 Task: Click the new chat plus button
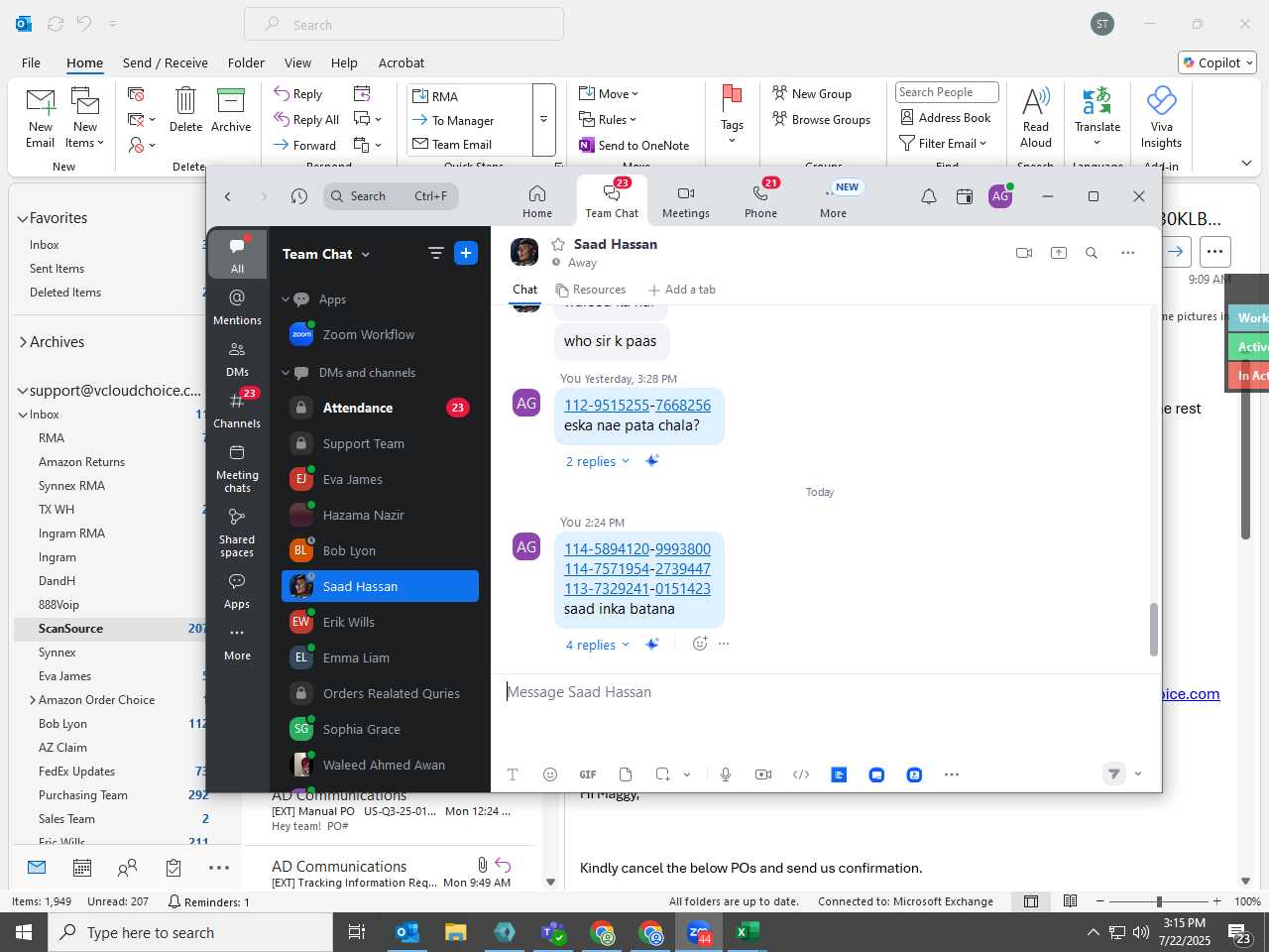pos(466,254)
